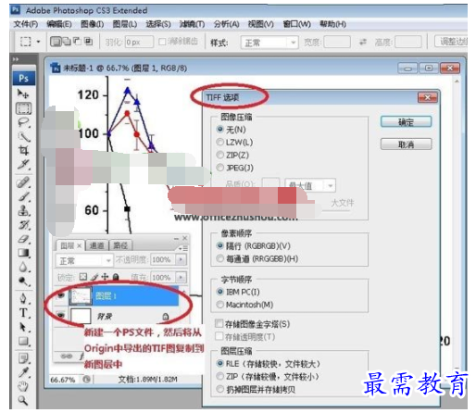476x413 pixels.
Task: Click the lock all icon in layers panel
Action: 116,277
